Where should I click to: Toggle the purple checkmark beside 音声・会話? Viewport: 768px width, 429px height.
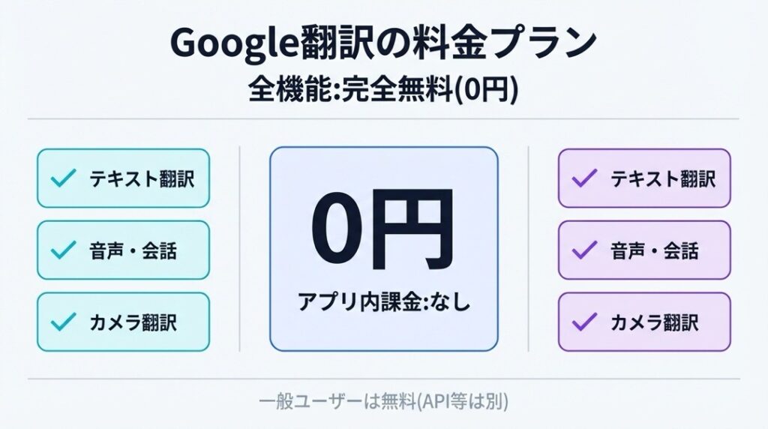583,250
